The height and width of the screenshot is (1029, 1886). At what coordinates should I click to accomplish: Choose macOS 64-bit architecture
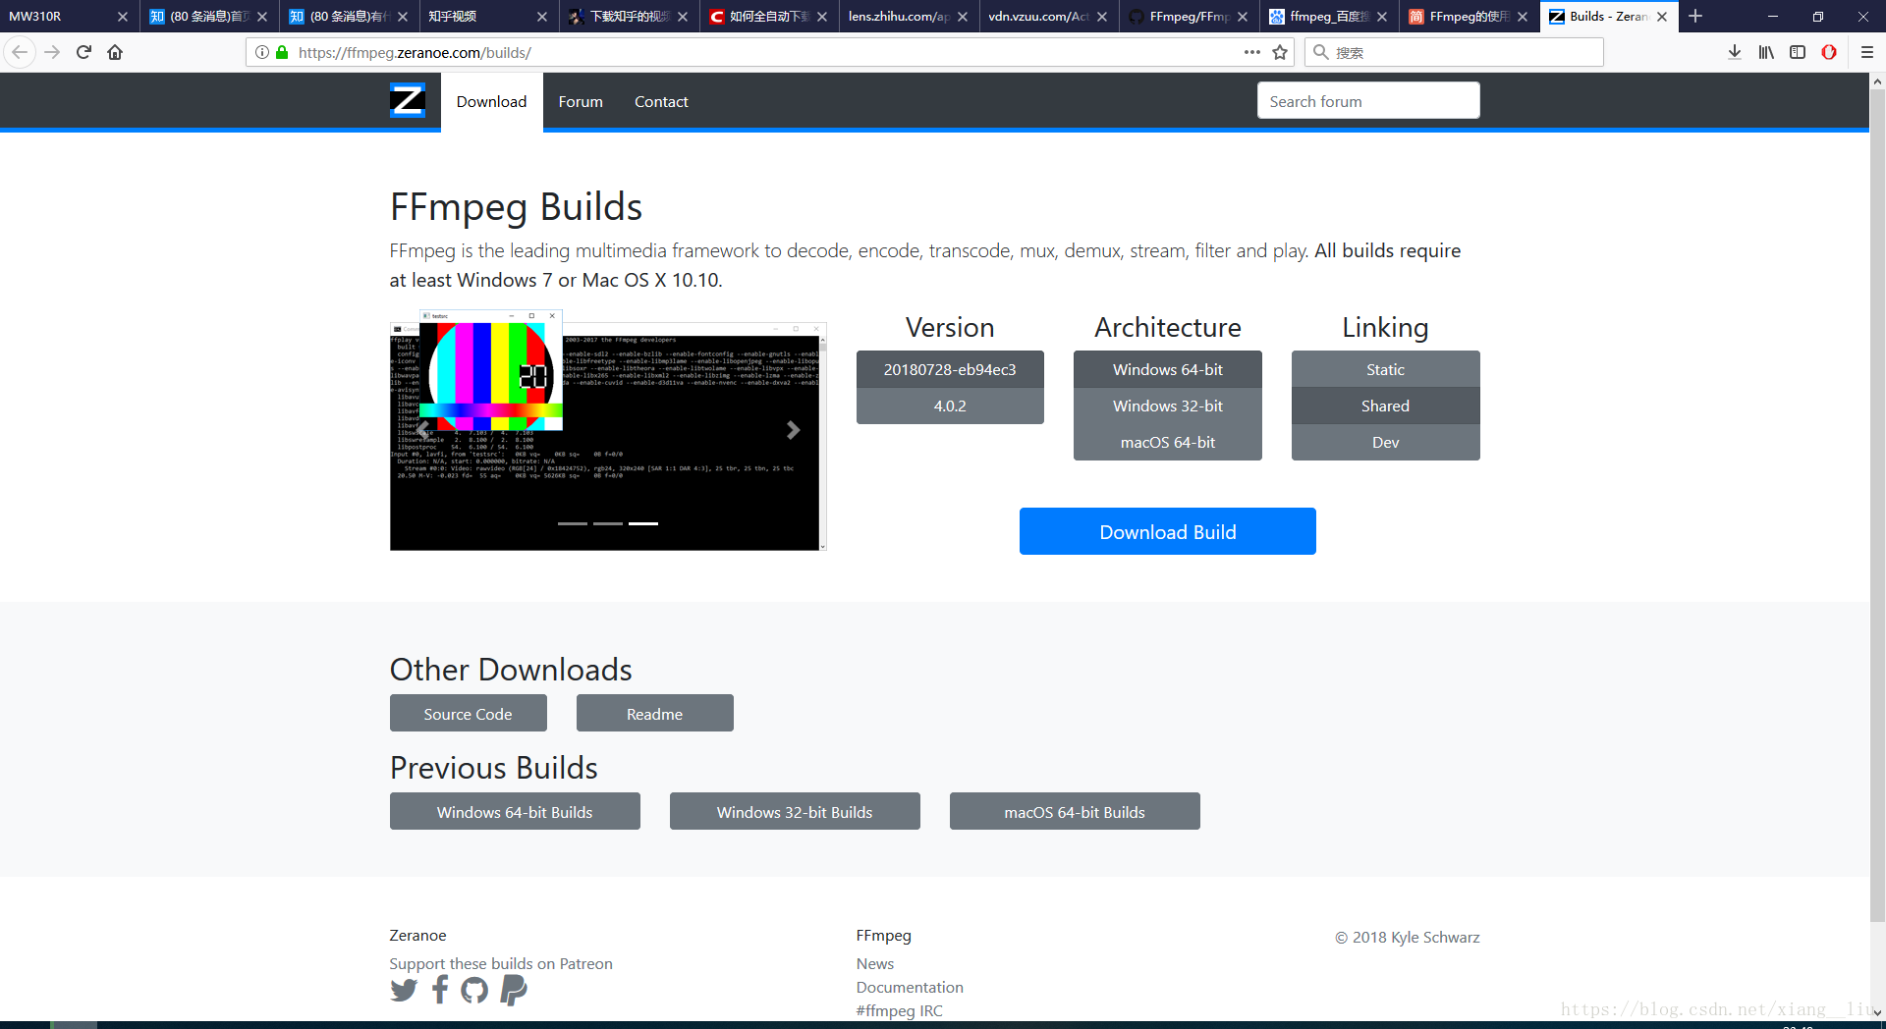click(x=1168, y=442)
